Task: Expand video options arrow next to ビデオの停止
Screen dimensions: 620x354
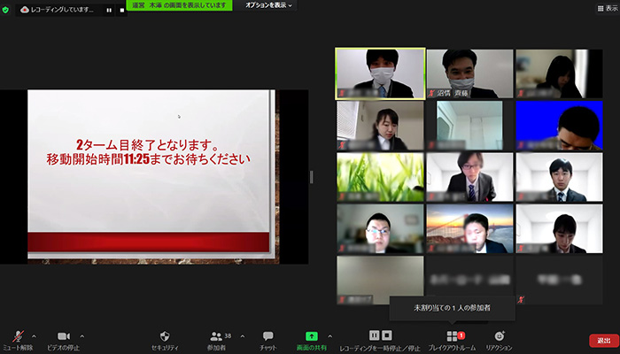Action: (81, 335)
